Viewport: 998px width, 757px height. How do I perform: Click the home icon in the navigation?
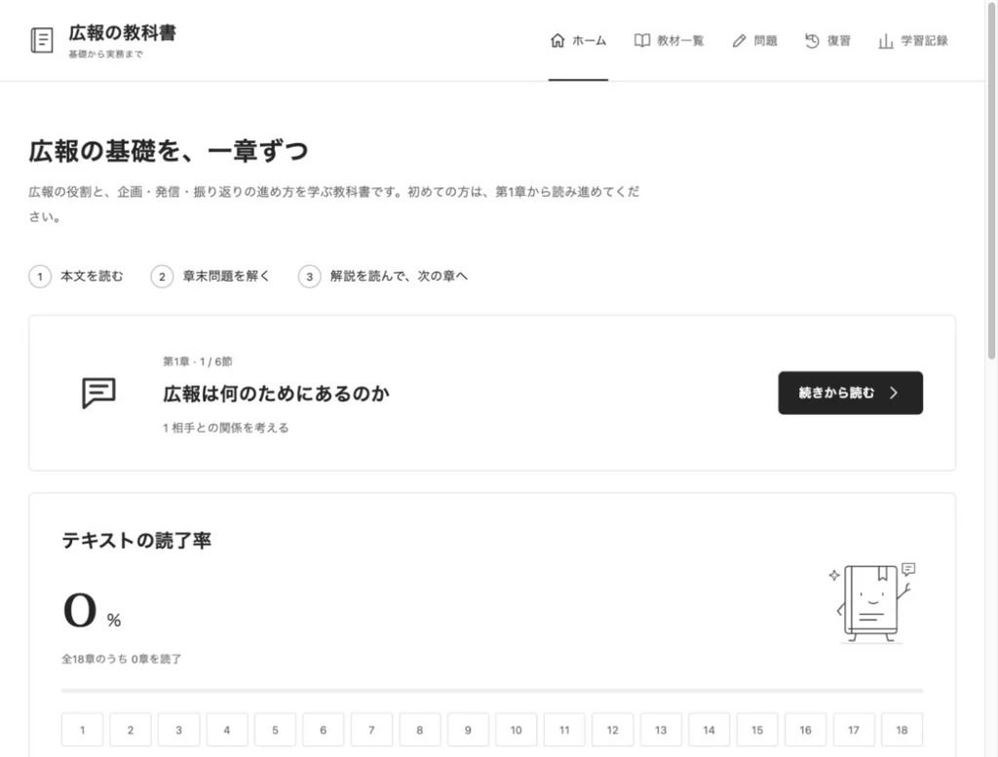pos(557,41)
